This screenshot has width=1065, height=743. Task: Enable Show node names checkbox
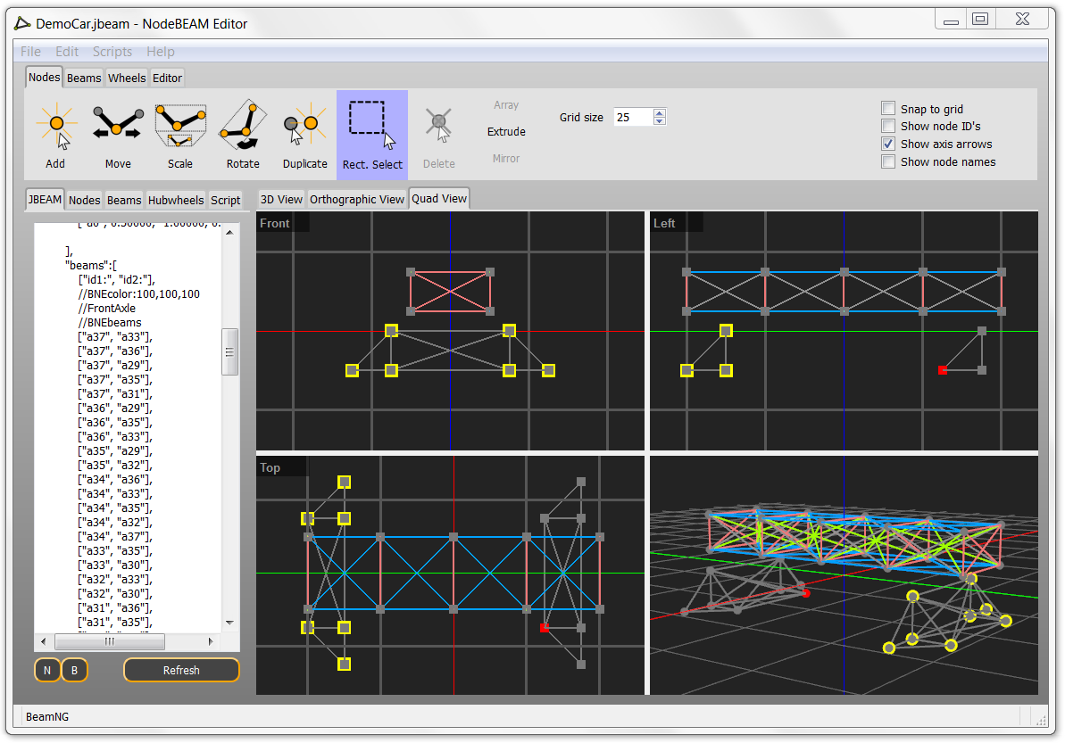[887, 161]
